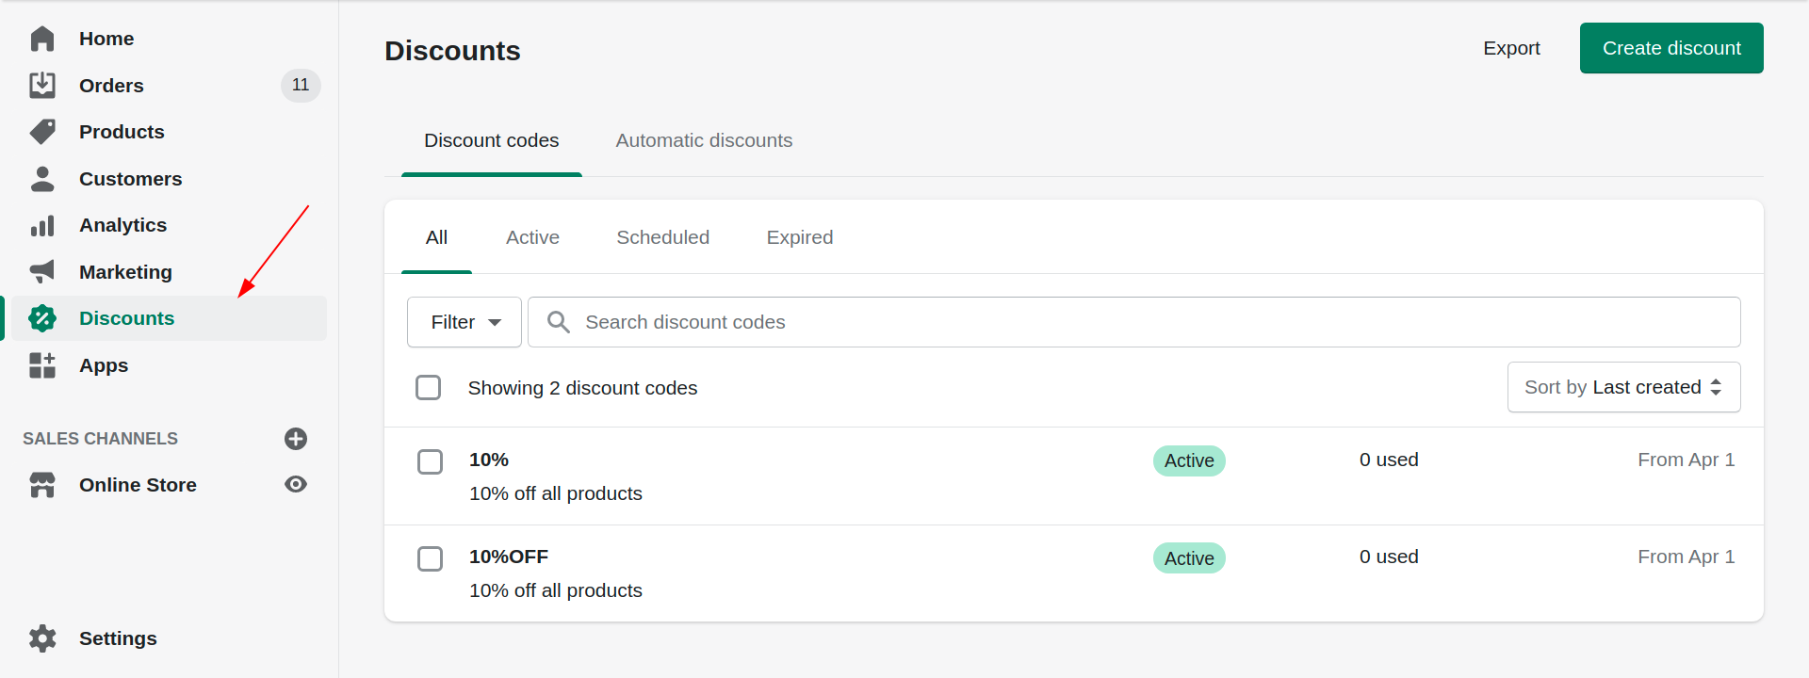Navigate to Customers page

pos(131,179)
